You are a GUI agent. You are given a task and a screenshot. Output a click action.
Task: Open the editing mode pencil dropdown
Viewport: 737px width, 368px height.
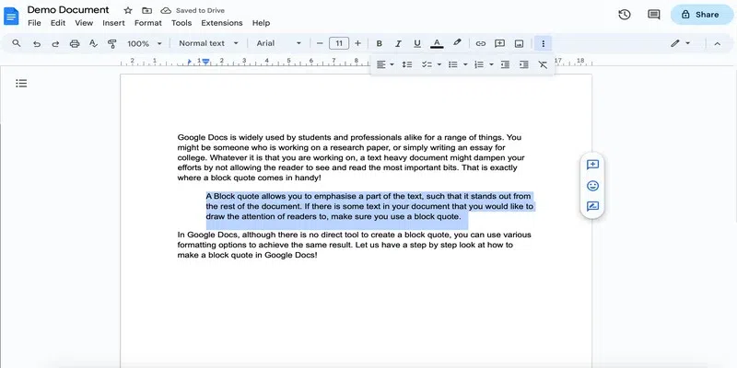(x=680, y=43)
